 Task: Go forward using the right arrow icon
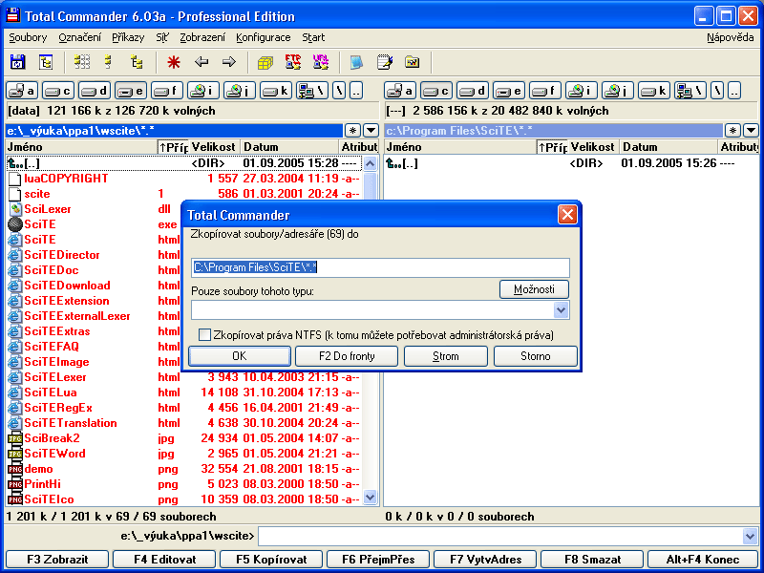coord(229,62)
